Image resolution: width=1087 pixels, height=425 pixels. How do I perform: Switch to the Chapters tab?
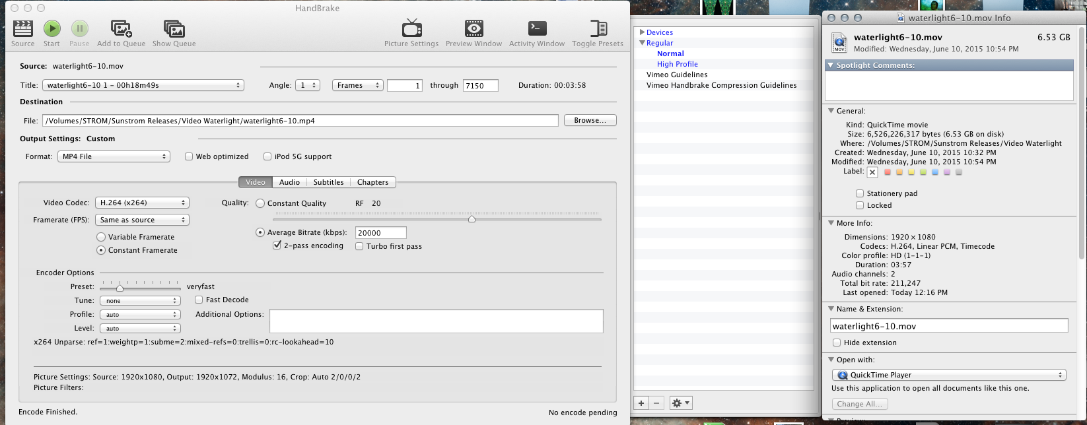click(x=372, y=182)
